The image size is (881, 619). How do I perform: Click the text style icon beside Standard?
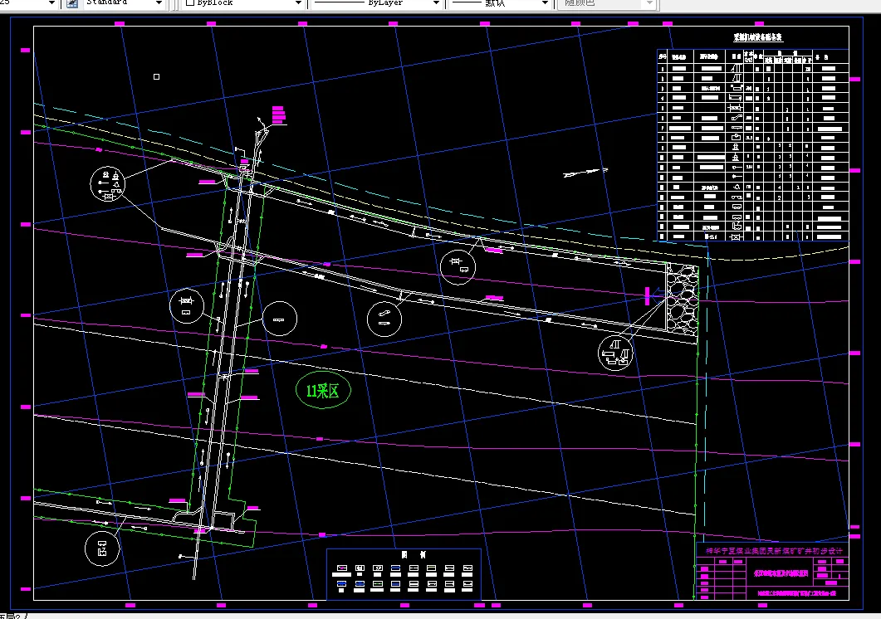click(72, 2)
